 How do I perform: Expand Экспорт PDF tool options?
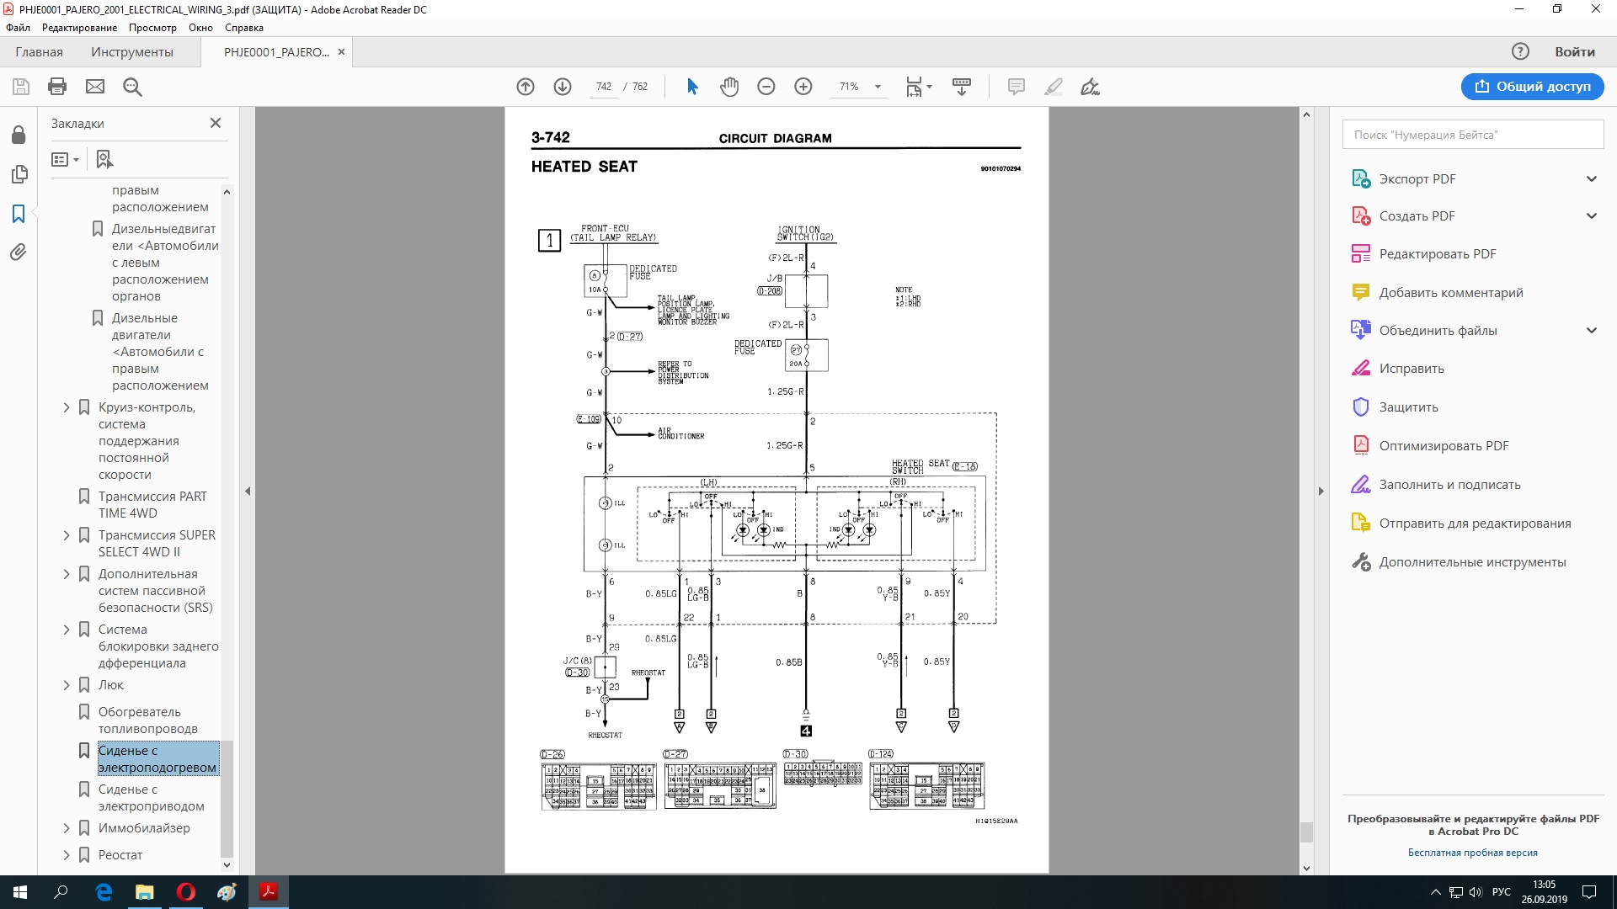click(x=1591, y=178)
